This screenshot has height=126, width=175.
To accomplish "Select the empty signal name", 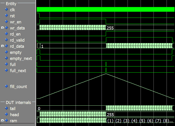I will pos(16,53).
